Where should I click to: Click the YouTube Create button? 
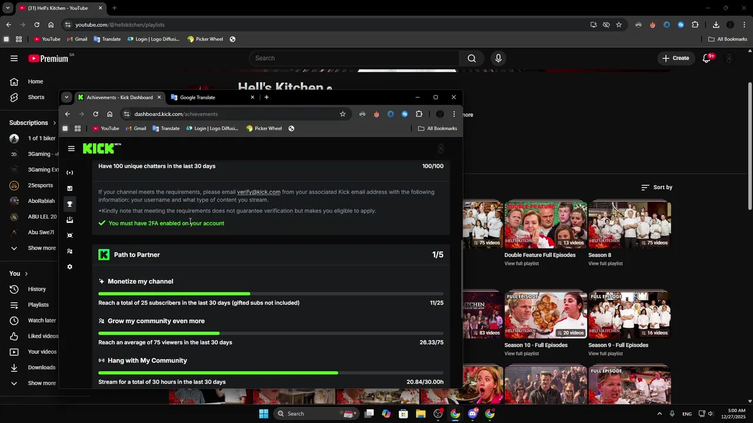675,58
